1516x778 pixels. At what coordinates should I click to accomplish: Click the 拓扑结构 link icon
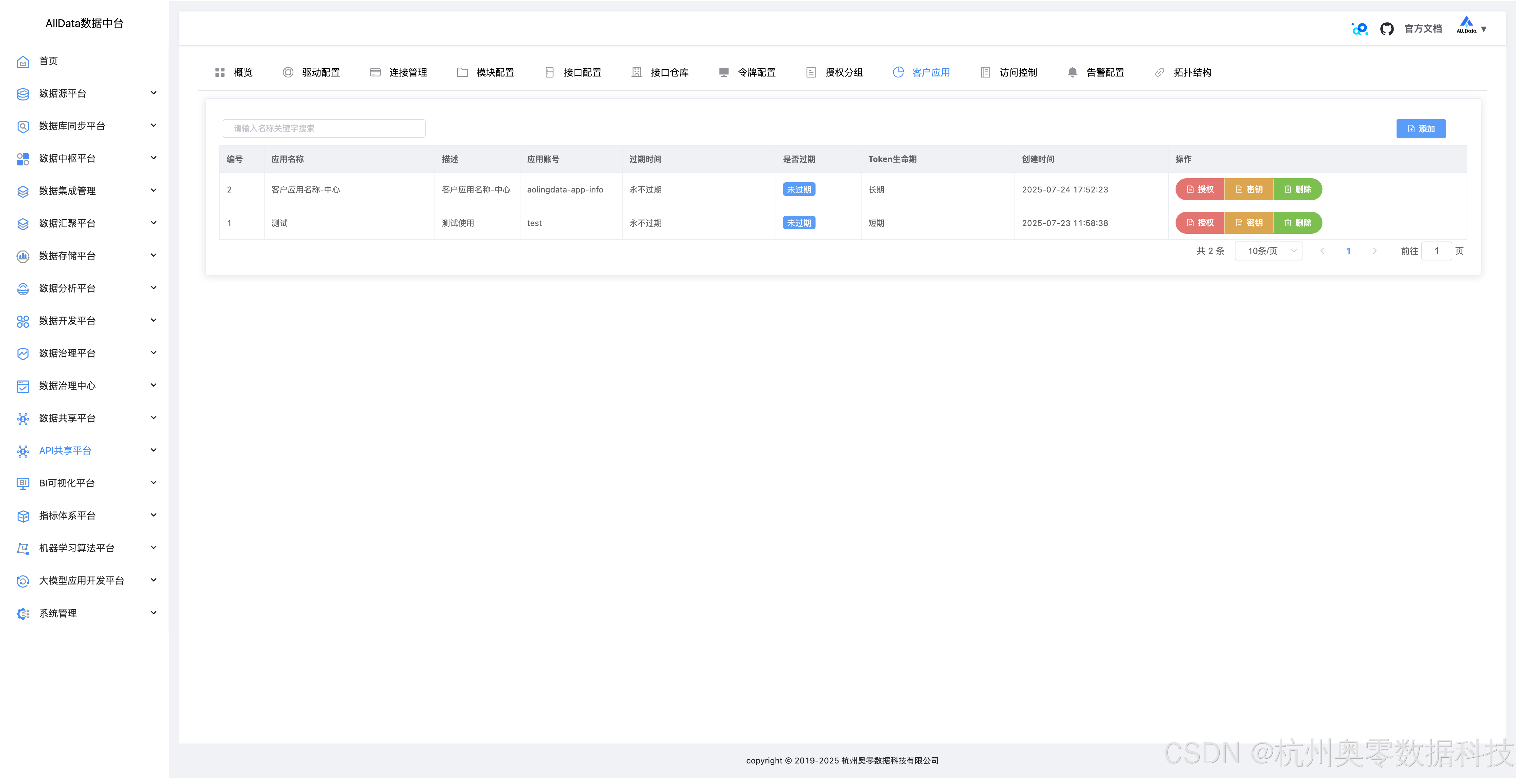(x=1159, y=72)
